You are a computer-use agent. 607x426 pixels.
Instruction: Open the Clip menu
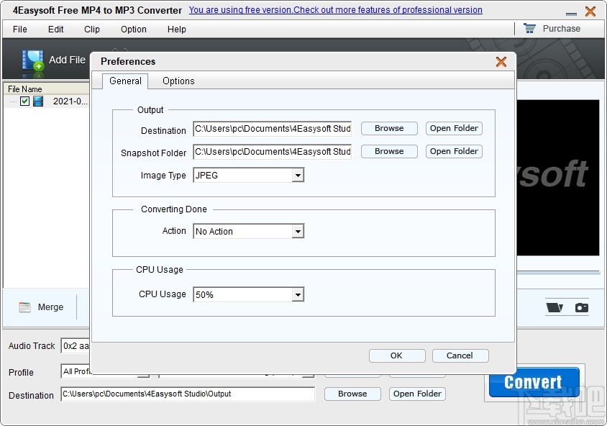(x=91, y=30)
